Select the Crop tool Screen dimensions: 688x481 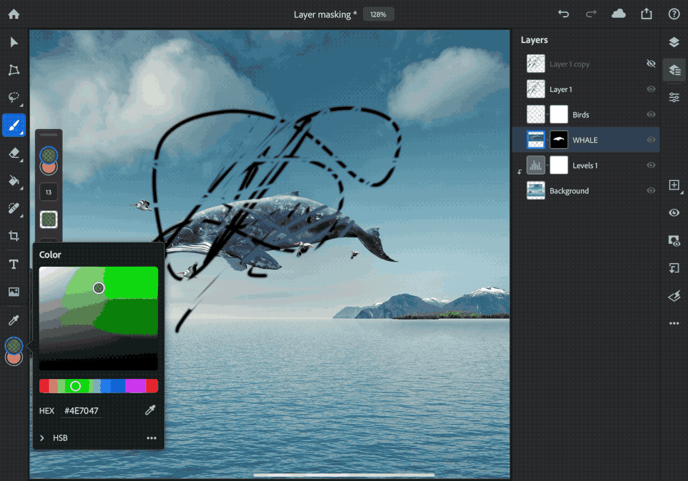[x=13, y=237]
